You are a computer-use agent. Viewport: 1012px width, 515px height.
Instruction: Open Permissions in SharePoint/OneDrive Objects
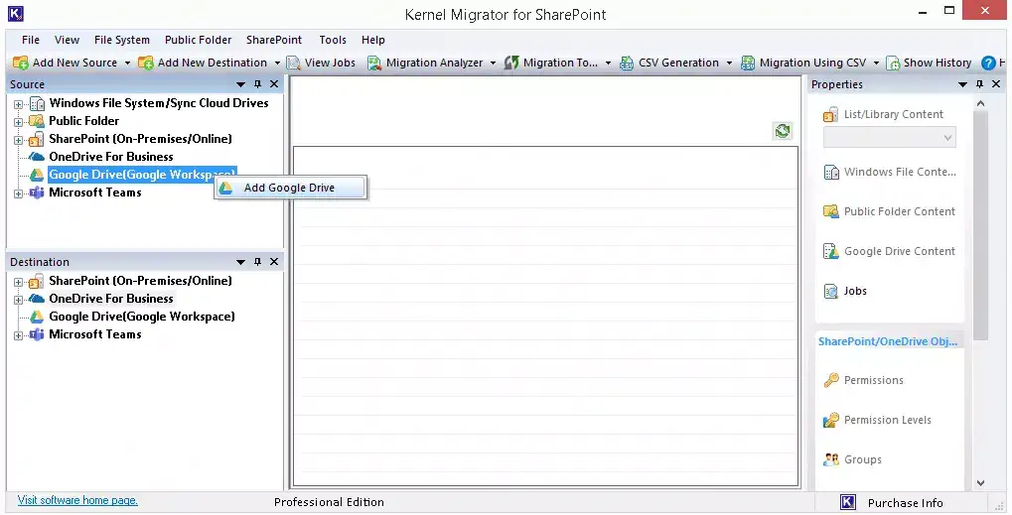[831, 380]
